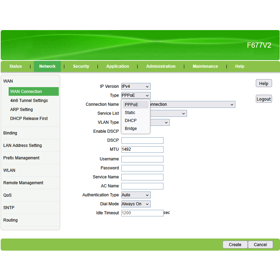The width and height of the screenshot is (280, 280).
Task: Open the Maintenance tab
Action: click(205, 66)
